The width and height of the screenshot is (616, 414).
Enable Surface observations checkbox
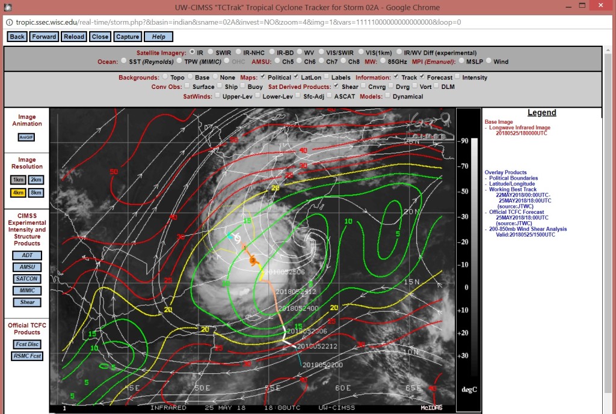click(187, 85)
